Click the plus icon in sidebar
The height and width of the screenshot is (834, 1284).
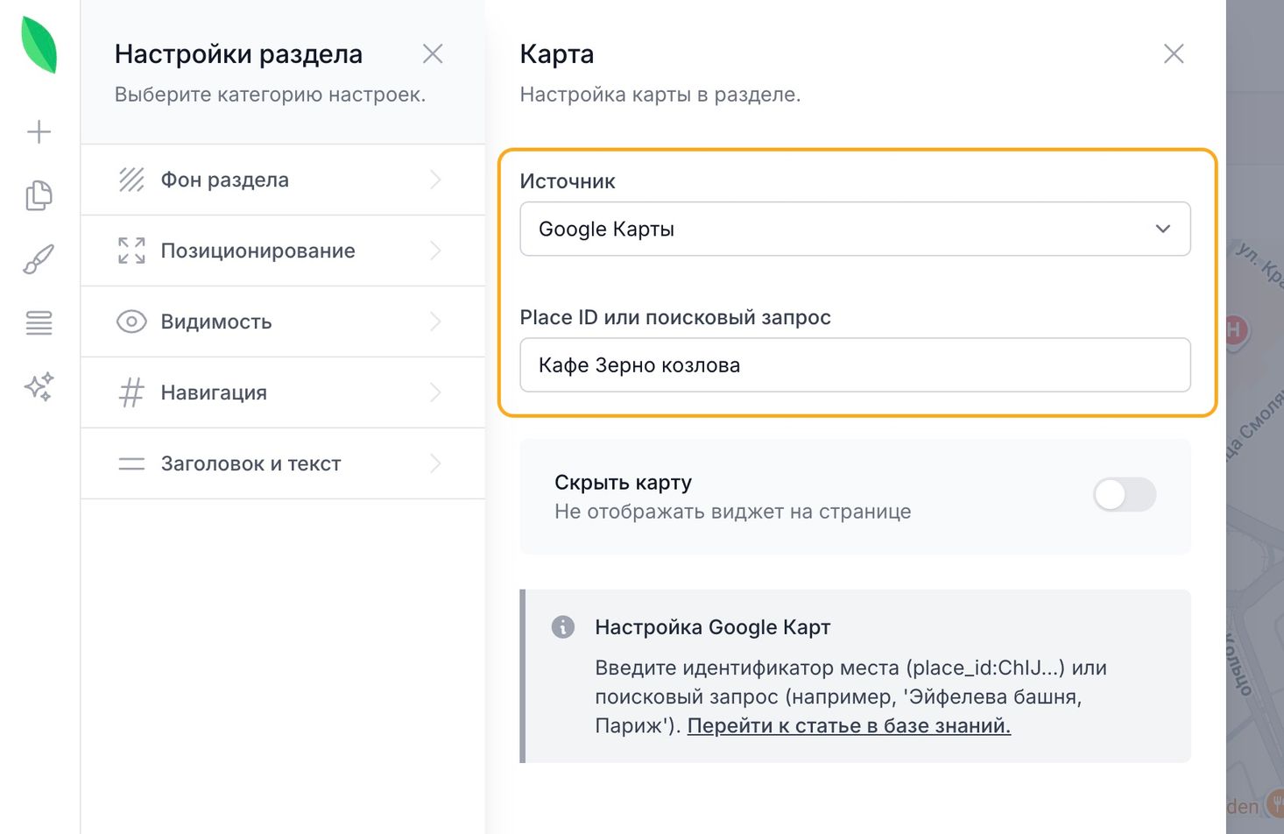(39, 132)
